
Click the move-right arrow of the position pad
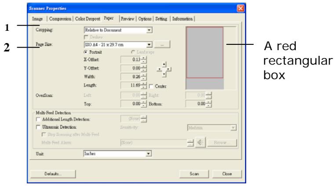pyautogui.click(x=168, y=69)
